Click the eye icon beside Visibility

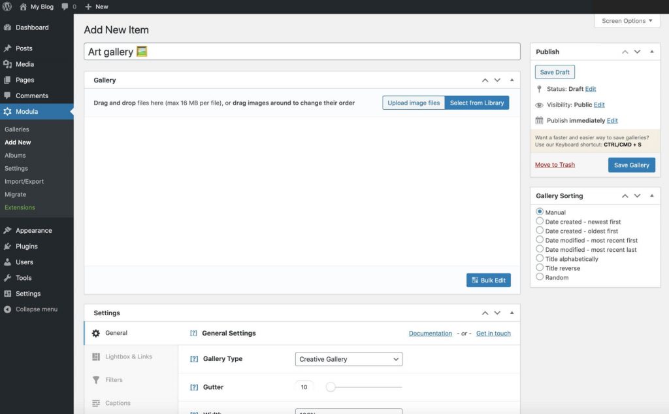click(539, 105)
